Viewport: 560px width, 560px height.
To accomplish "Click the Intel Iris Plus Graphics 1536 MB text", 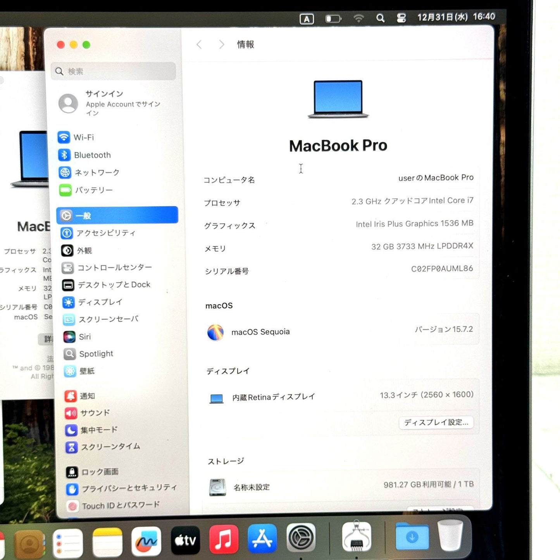I will coord(415,224).
